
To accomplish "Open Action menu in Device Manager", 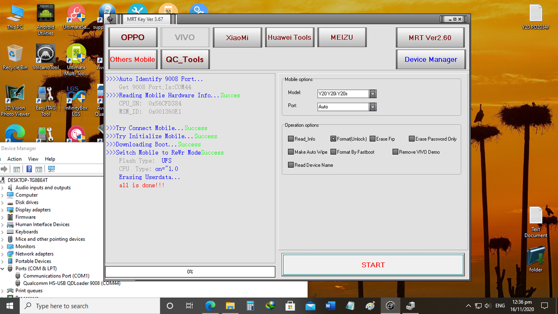I will tap(14, 159).
